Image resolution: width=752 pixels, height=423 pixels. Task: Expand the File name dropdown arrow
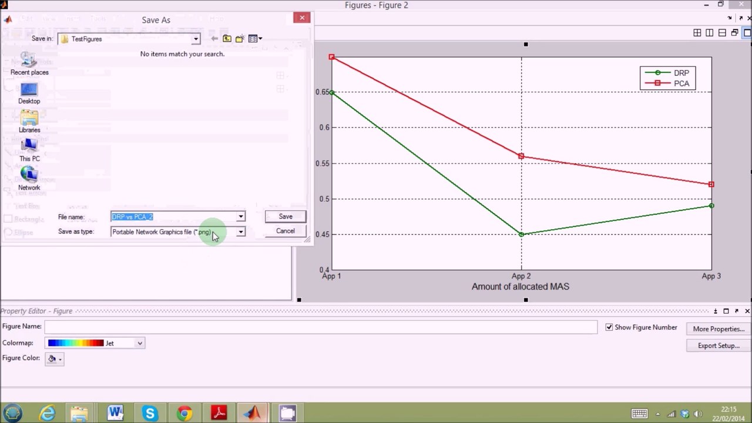pos(240,217)
